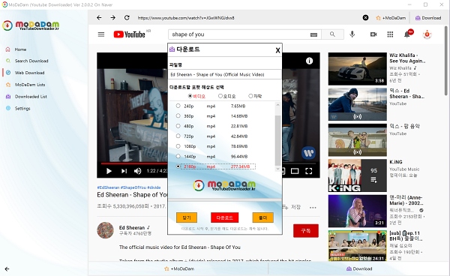Screen dimensions: 450x276
Task: Start voice search with microphone icon
Action: [352, 34]
